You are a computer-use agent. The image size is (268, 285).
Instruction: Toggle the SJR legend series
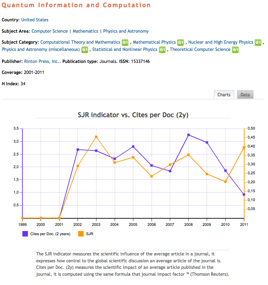point(89,234)
